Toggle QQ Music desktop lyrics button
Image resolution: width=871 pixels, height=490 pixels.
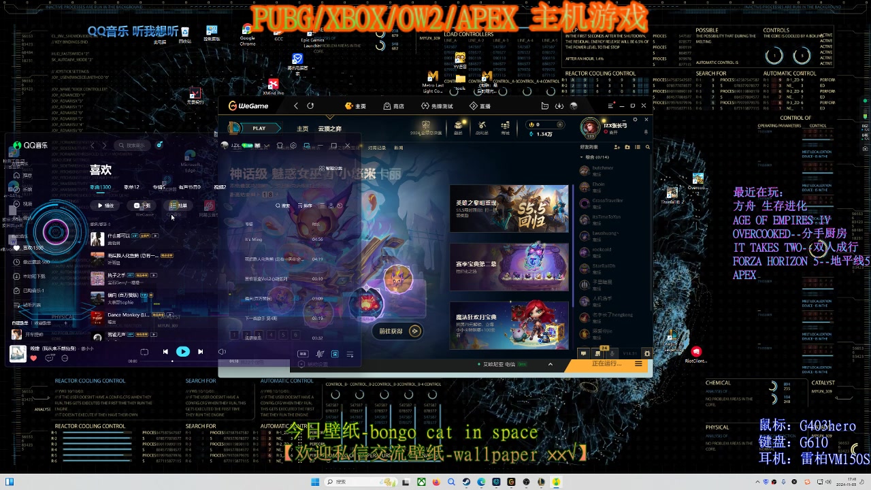(335, 354)
